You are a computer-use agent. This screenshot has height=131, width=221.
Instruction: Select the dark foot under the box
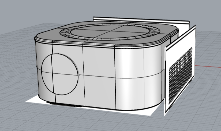point(64,104)
